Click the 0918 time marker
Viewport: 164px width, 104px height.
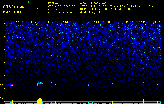[127, 22]
